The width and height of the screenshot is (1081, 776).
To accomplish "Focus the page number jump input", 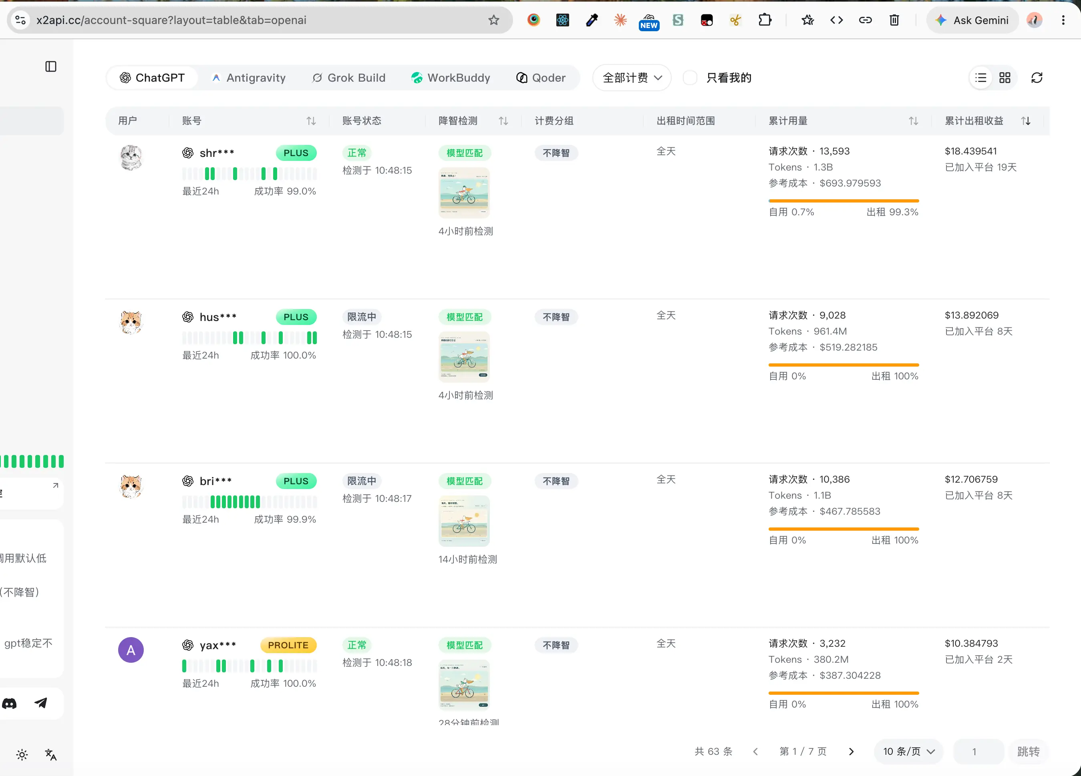I will tap(978, 752).
